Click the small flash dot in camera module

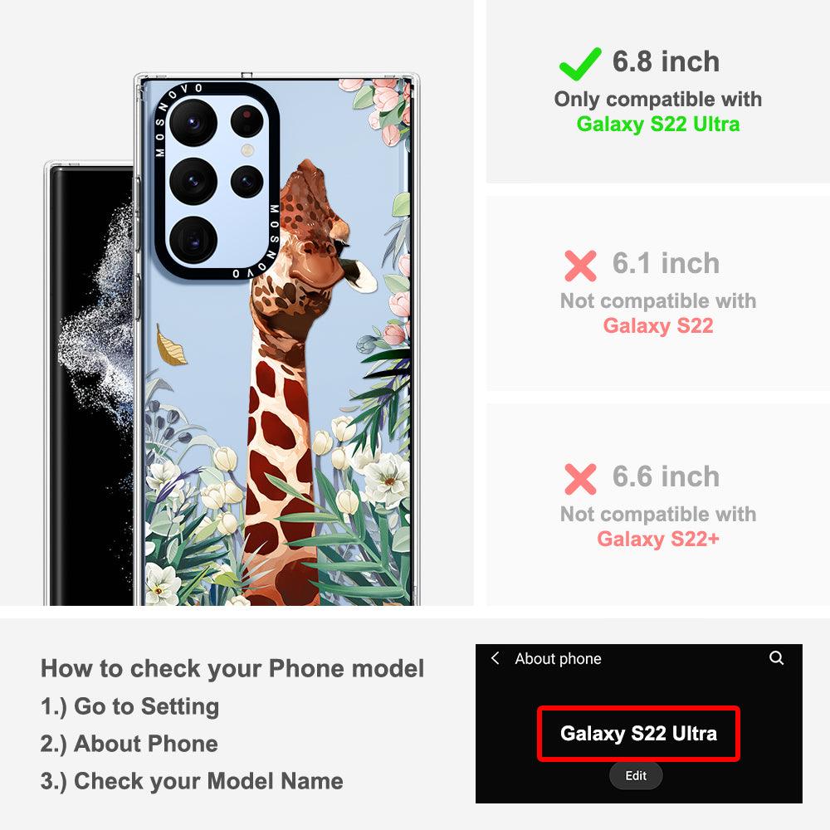(x=247, y=149)
